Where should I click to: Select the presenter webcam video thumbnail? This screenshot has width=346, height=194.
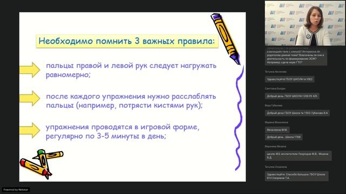305,23
